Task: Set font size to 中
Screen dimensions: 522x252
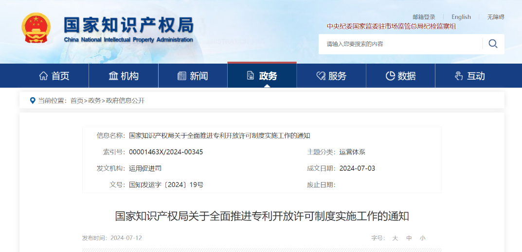Action: (409, 238)
